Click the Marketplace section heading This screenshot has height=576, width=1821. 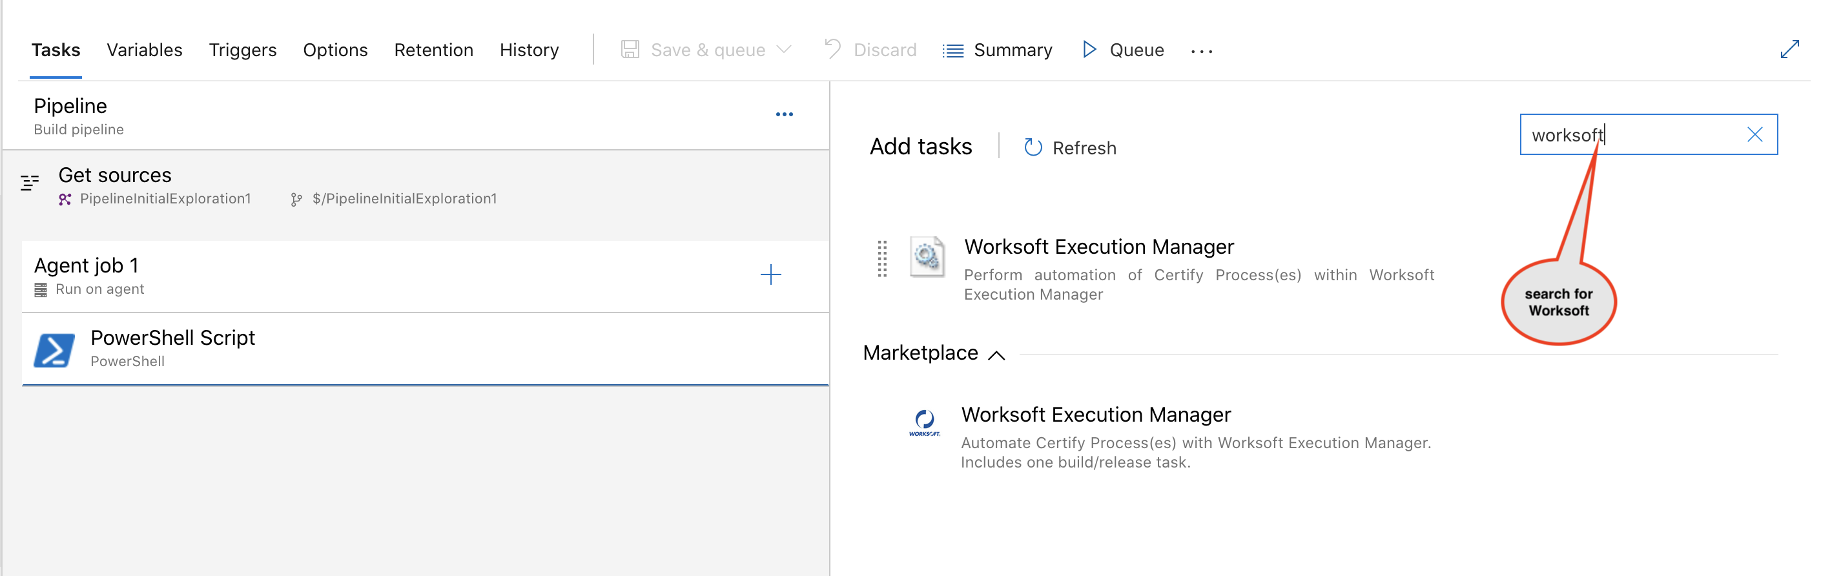920,353
